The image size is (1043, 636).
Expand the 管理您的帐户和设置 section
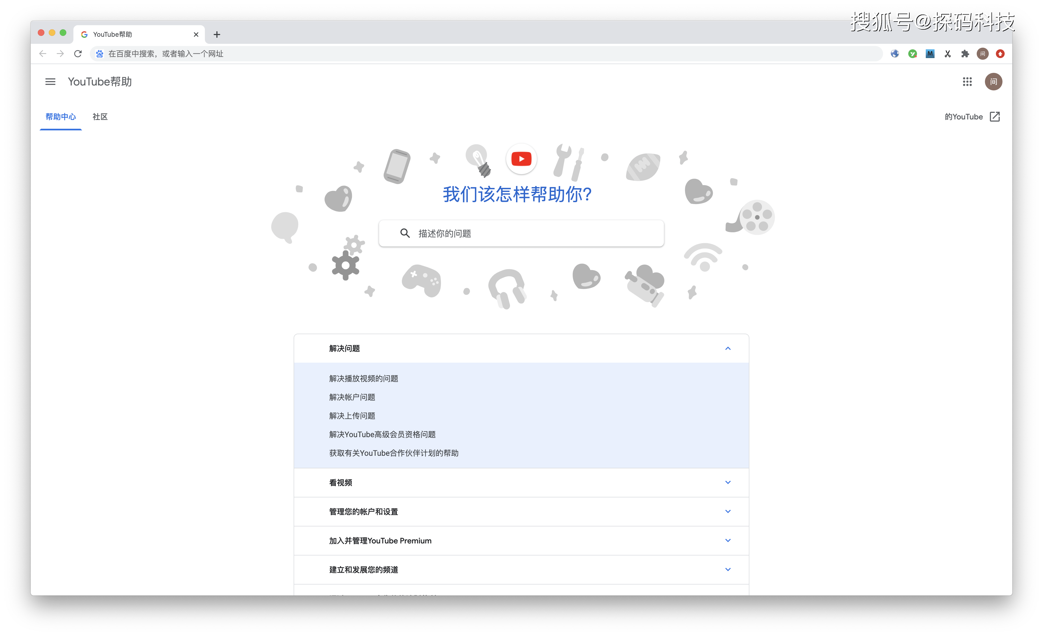(521, 511)
